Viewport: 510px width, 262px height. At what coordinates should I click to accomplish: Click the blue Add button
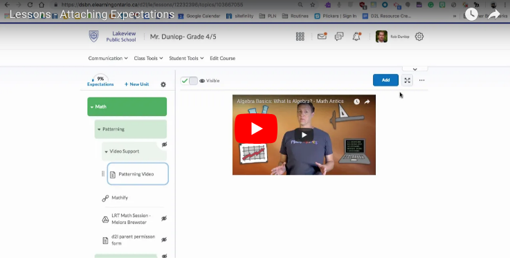click(385, 80)
